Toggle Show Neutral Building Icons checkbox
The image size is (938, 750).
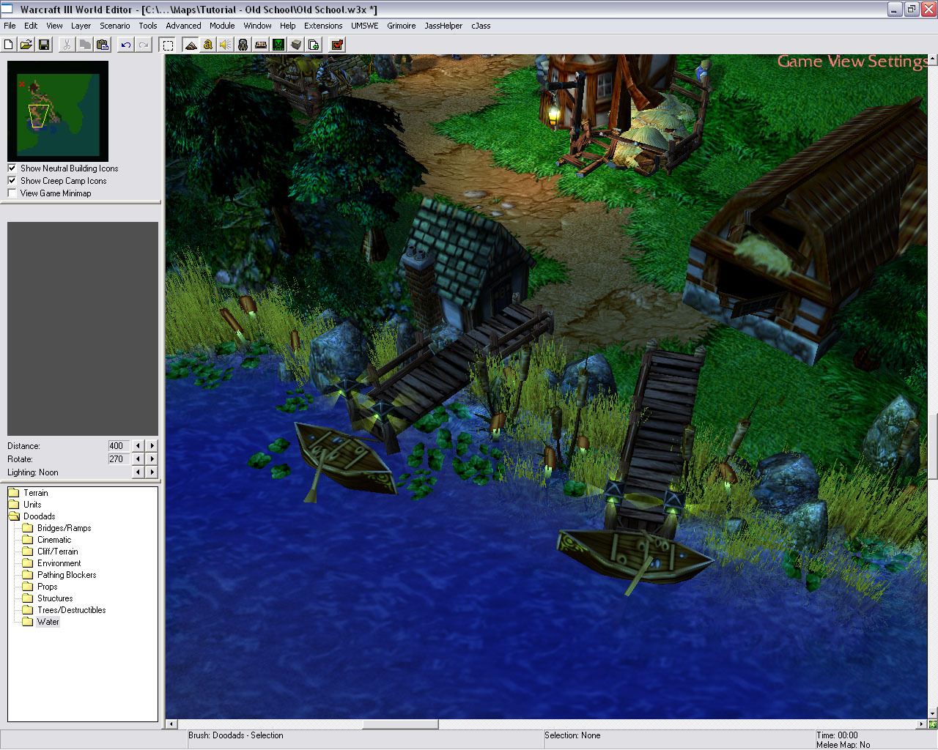[12, 168]
